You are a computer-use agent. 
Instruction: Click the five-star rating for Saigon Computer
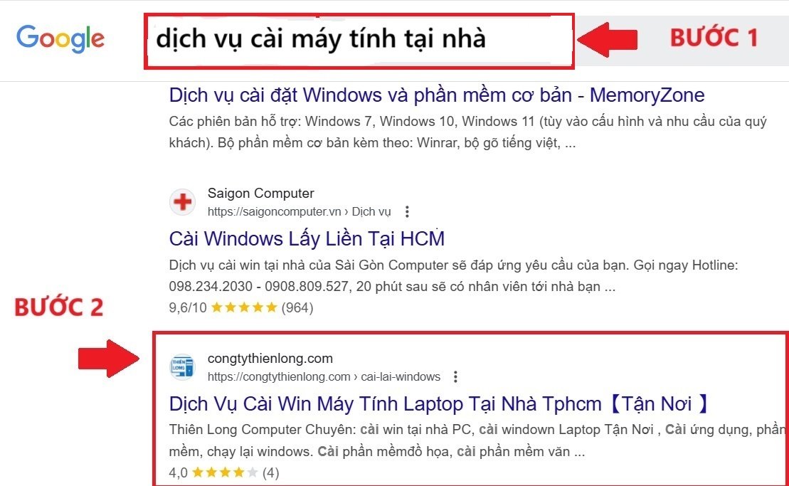click(244, 307)
